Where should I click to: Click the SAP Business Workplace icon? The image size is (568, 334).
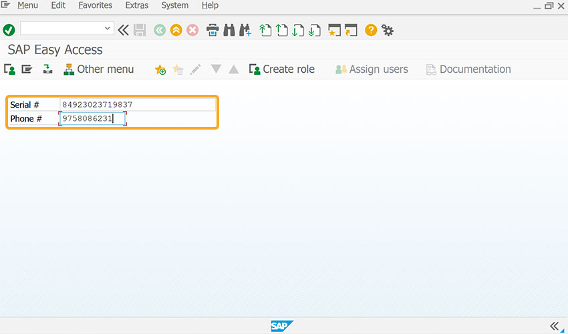(x=47, y=69)
